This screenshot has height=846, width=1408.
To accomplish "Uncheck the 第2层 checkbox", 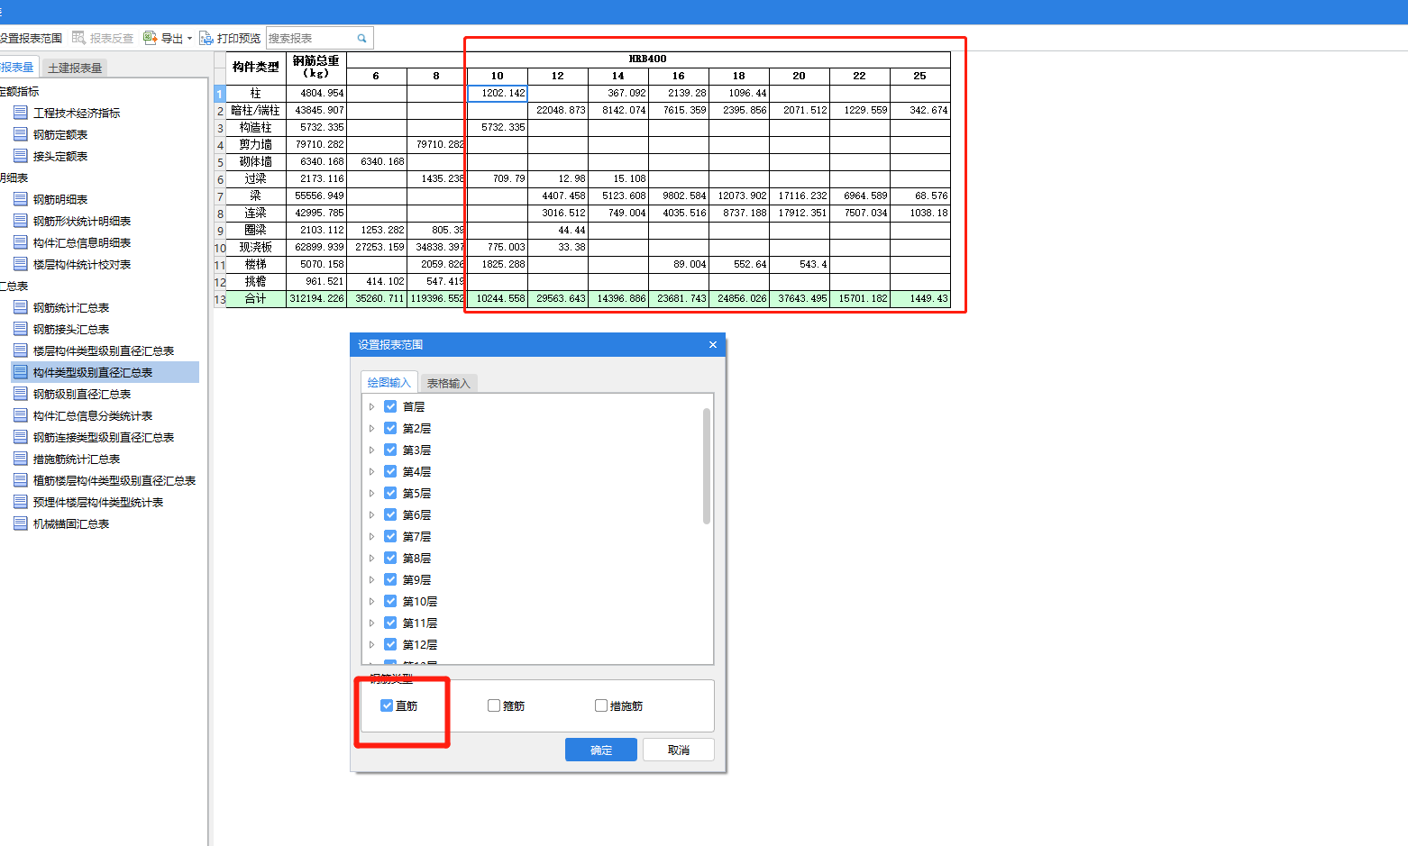I will [x=390, y=428].
